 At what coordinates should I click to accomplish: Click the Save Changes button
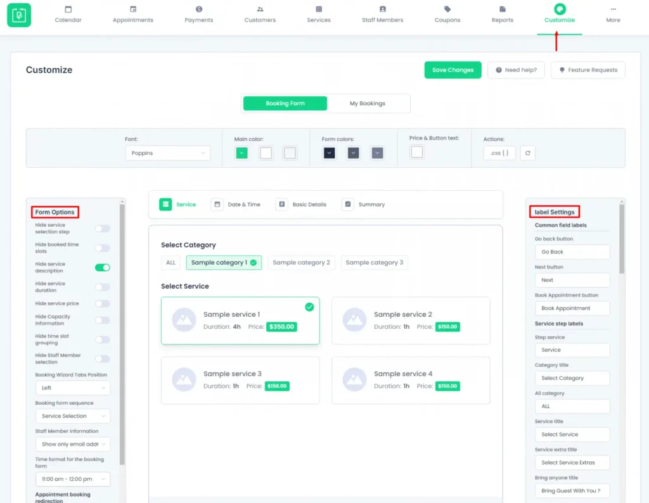[453, 70]
